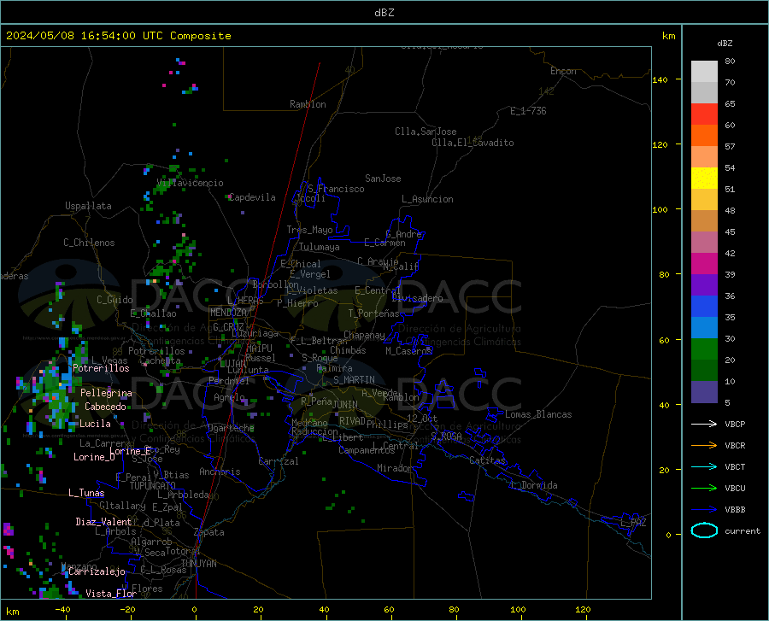
Task: Select the yellow 54 dBZ color swatch
Action: point(704,179)
